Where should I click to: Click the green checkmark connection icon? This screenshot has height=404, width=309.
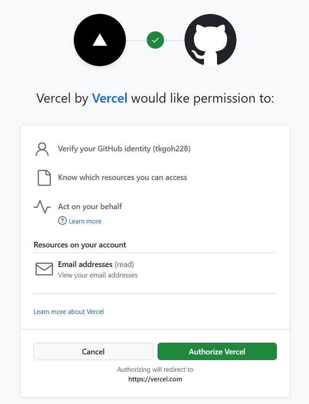point(155,40)
